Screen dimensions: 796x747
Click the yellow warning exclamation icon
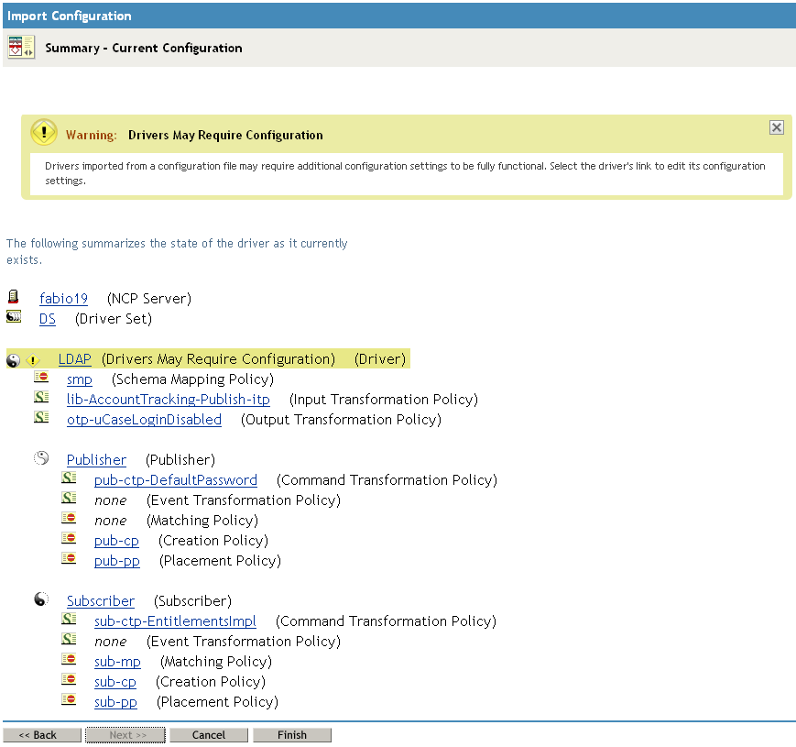pos(44,133)
